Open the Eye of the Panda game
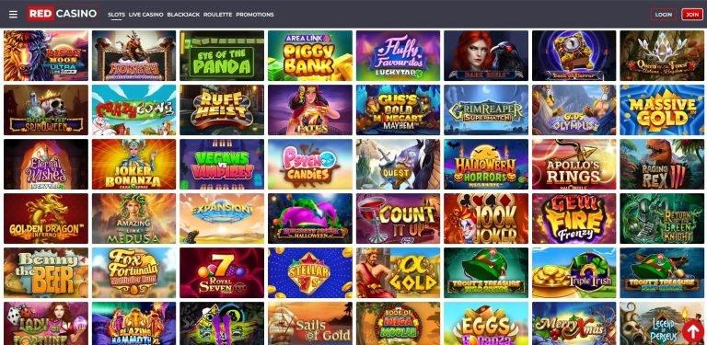The image size is (707, 345). coord(222,56)
